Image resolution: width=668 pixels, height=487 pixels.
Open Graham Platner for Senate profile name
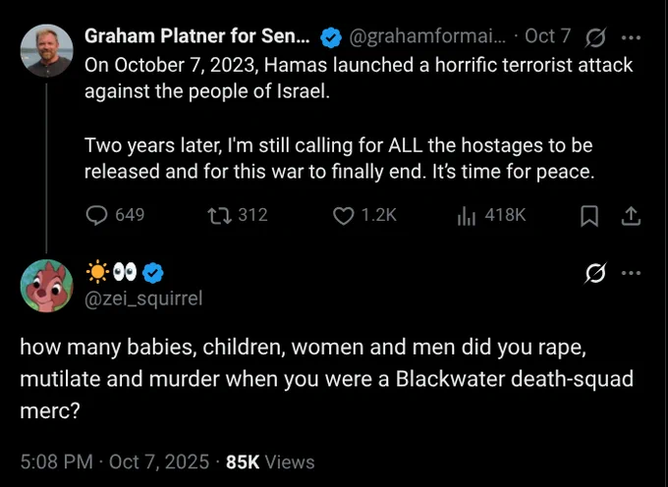197,37
